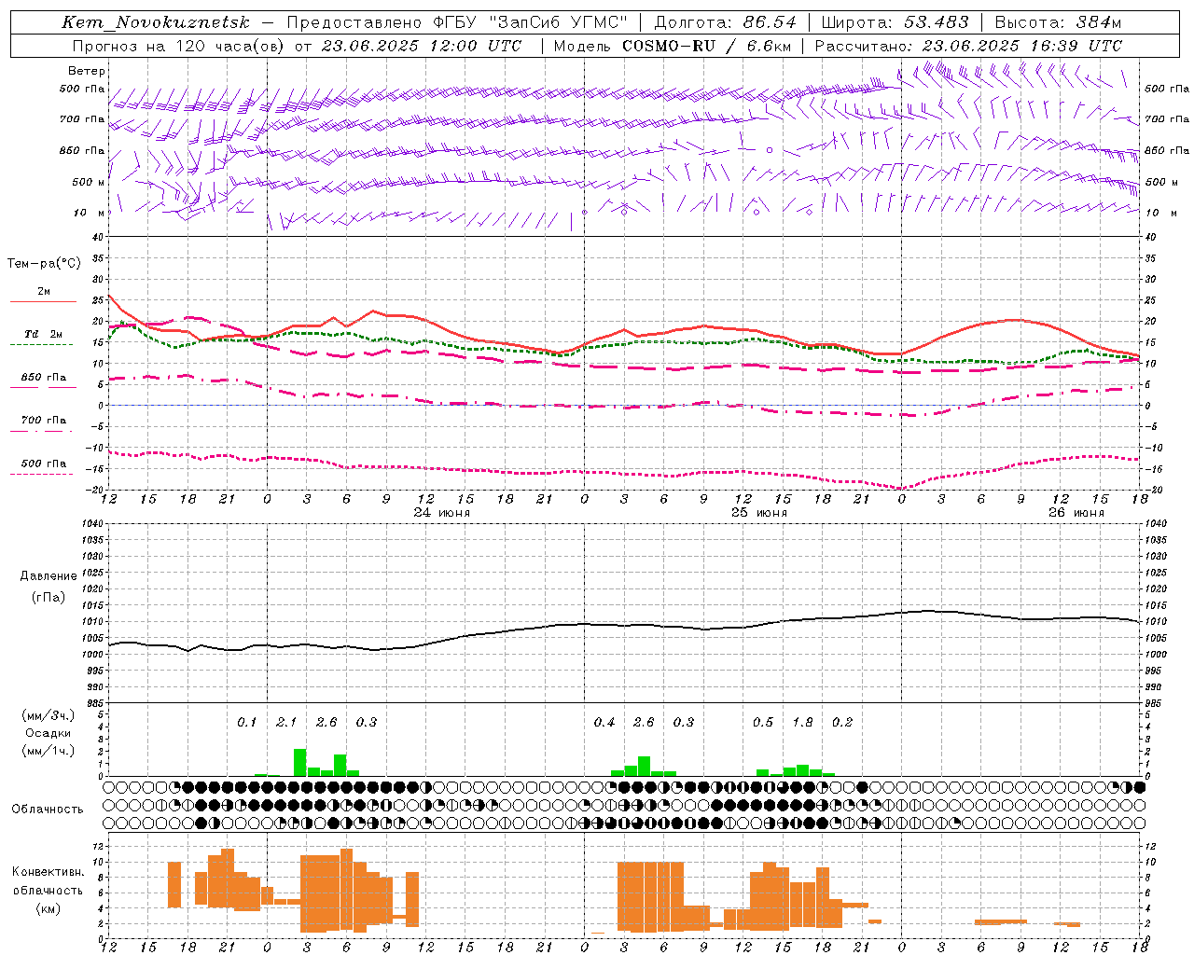This screenshot has width=1194, height=955.
Task: Click the Ветер panel label
Action: [87, 71]
